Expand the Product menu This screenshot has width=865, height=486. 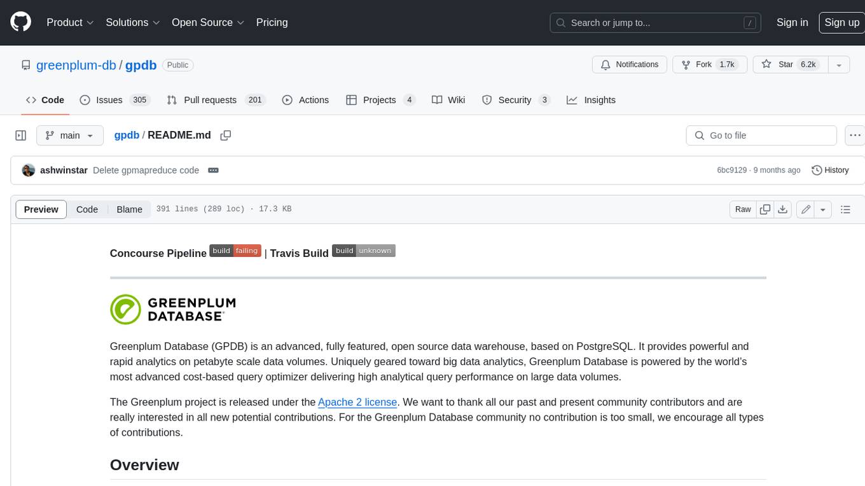click(70, 22)
